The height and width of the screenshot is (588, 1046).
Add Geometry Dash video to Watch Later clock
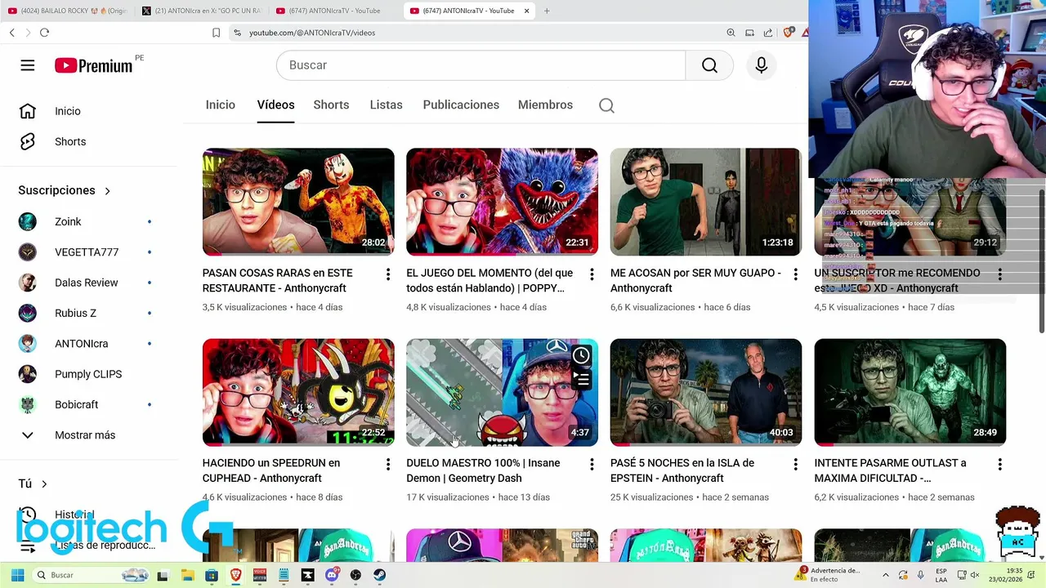coord(581,355)
